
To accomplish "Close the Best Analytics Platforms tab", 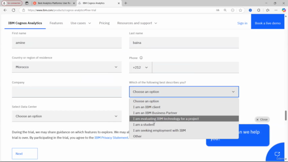I will click(x=74, y=3).
